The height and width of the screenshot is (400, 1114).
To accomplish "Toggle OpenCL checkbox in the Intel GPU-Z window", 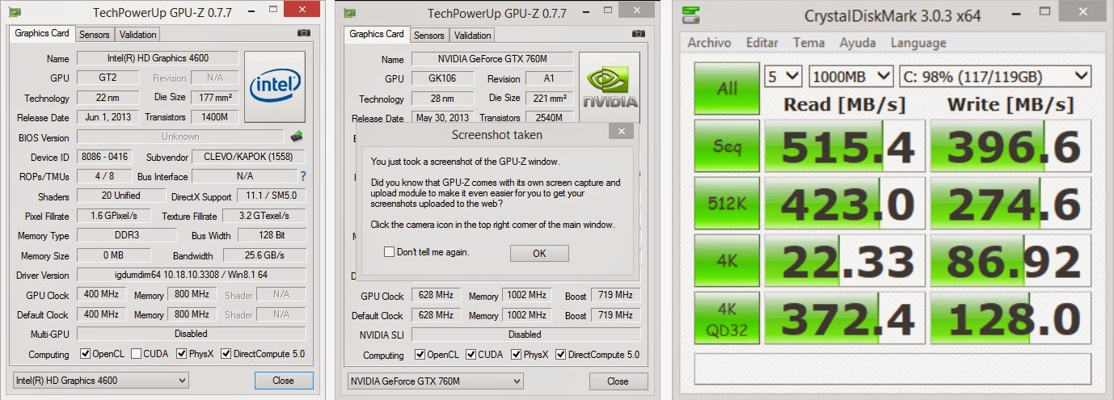I will (85, 354).
